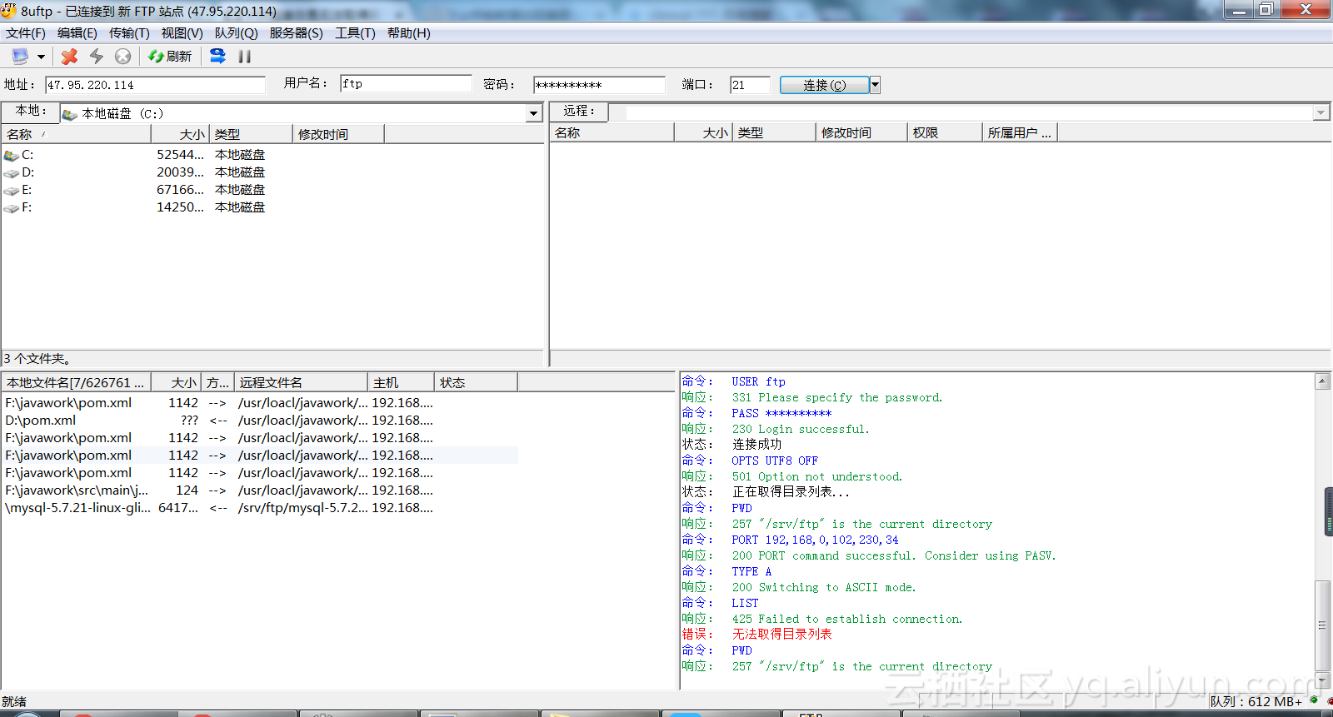Image resolution: width=1333 pixels, height=717 pixels.
Task: Click the 本地磁盘 type cell for E:
Action: point(240,190)
